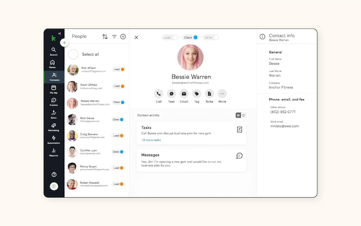
Task: Click the Tag icon for this contact
Action: (196, 94)
